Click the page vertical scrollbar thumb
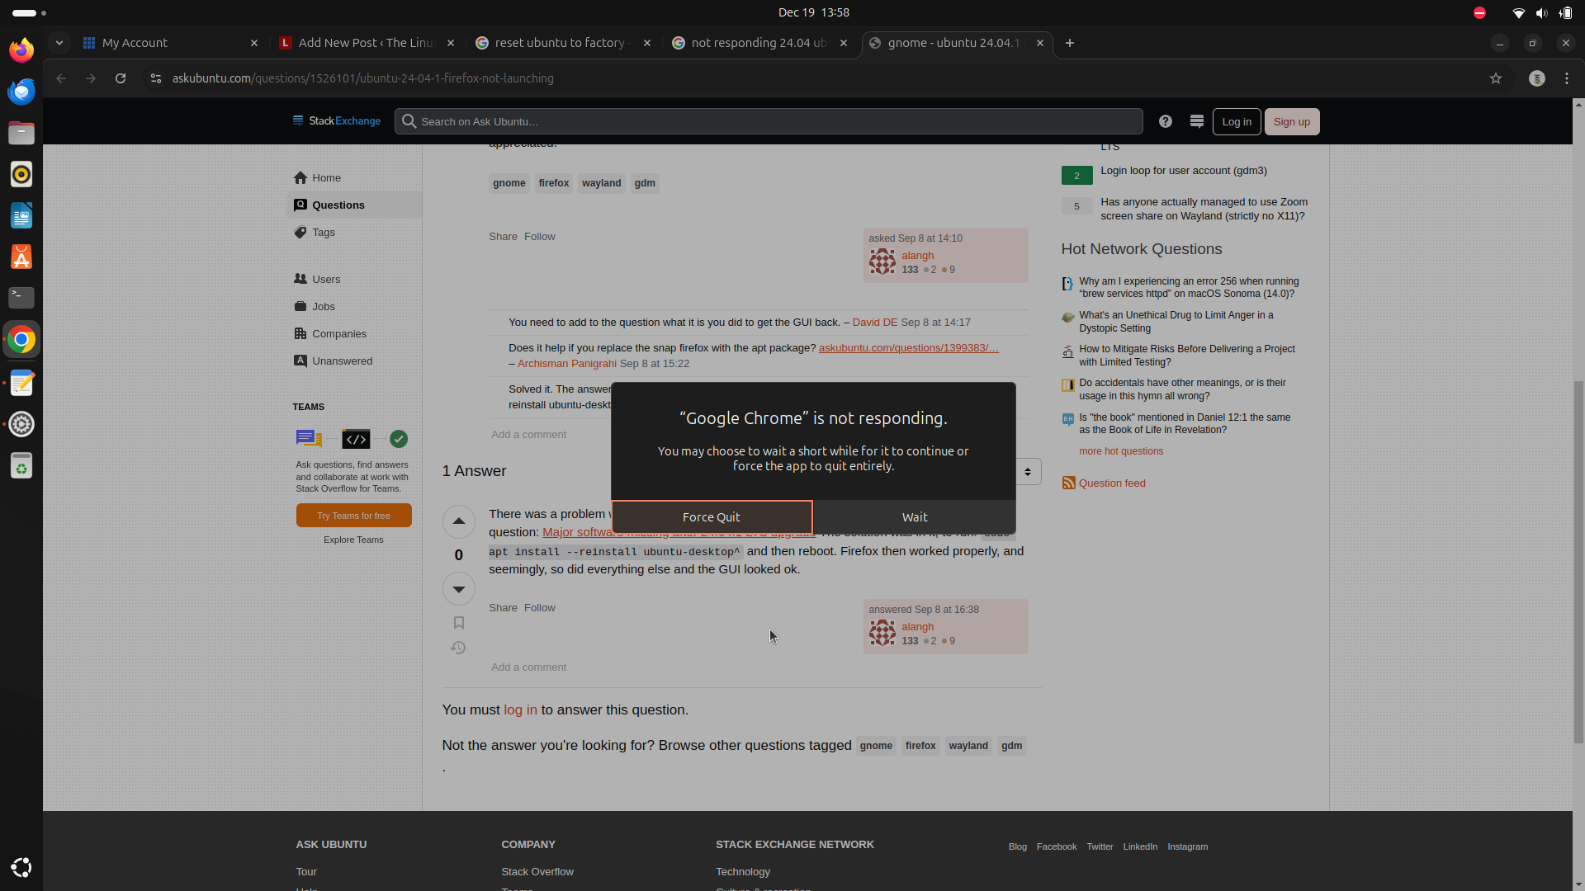The width and height of the screenshot is (1585, 891). pos(1578,561)
